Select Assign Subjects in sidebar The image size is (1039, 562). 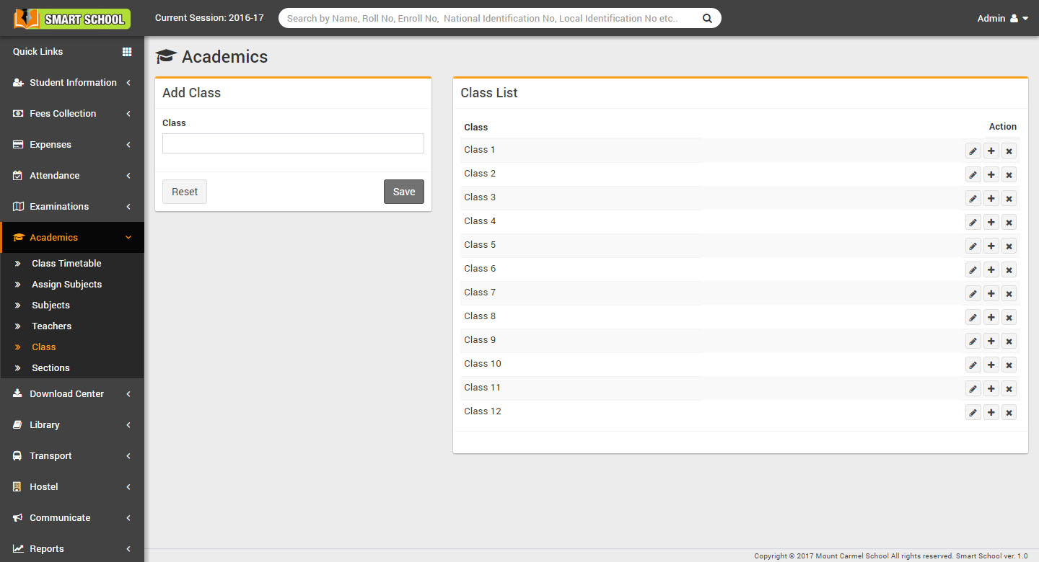pyautogui.click(x=66, y=285)
